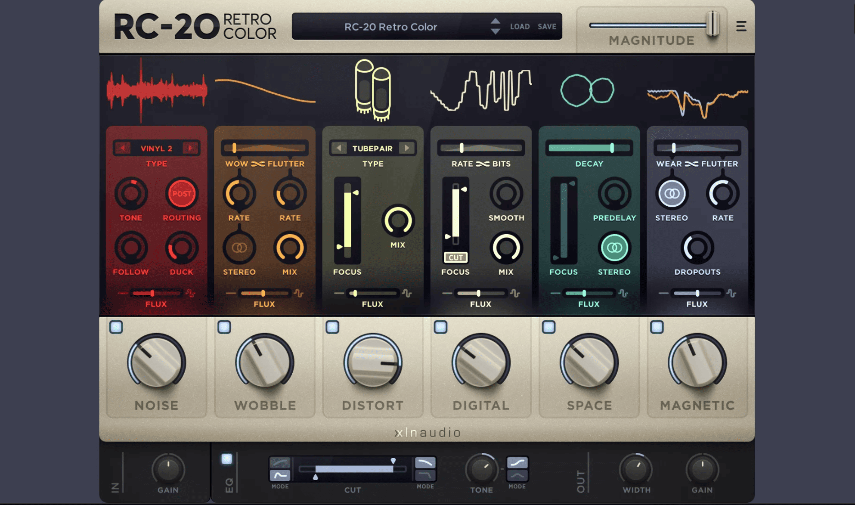Select previous distortion type before TUBEPAIR
The width and height of the screenshot is (855, 505).
(x=339, y=148)
